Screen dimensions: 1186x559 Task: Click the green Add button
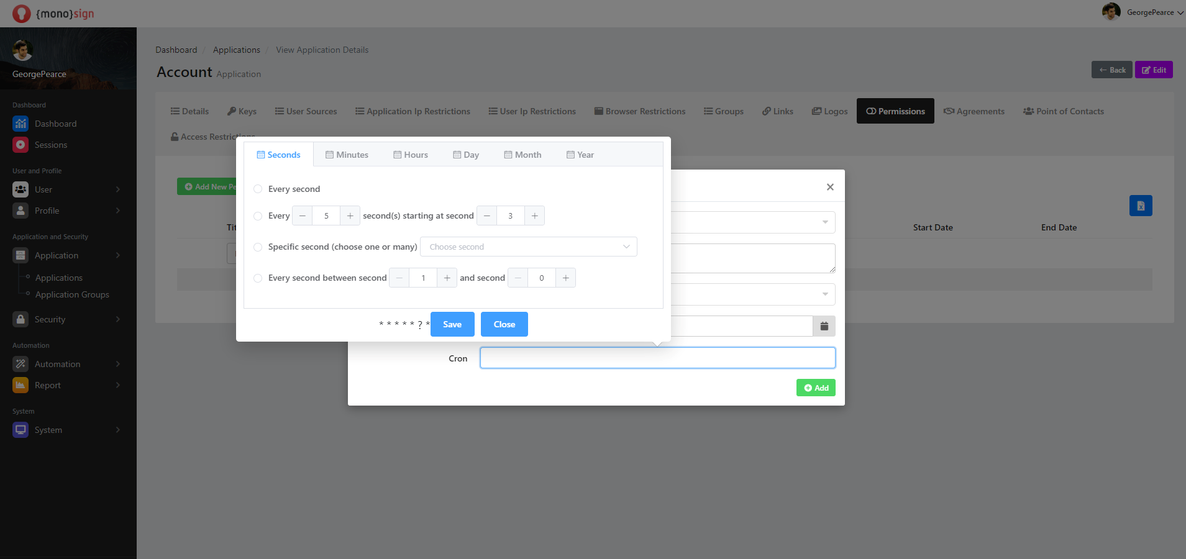coord(815,388)
